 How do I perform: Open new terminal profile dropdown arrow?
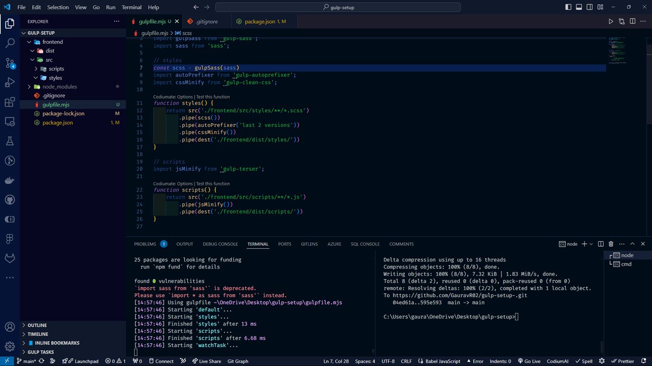click(x=591, y=244)
